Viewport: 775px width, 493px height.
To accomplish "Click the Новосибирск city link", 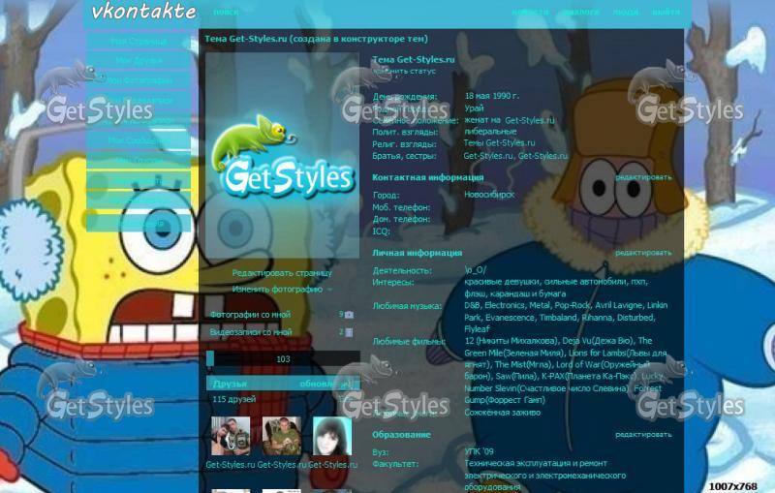I will click(x=489, y=195).
